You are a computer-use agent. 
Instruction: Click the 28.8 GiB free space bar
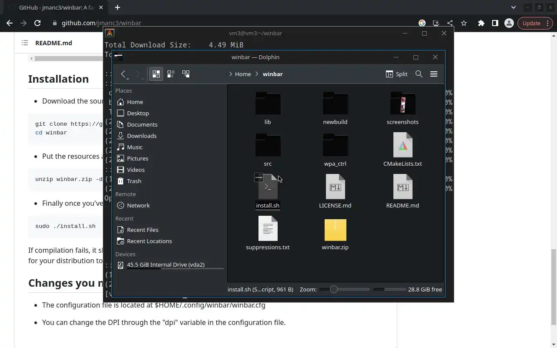click(389, 289)
